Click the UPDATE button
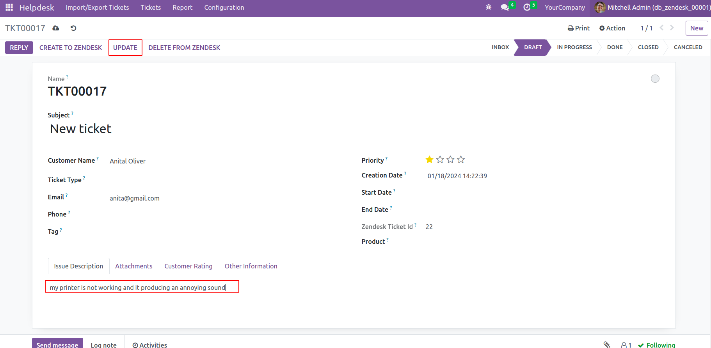Viewport: 711px width, 348px height. tap(125, 48)
